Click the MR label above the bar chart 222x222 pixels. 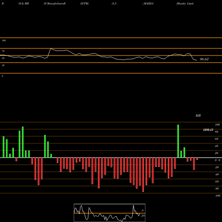198,115
